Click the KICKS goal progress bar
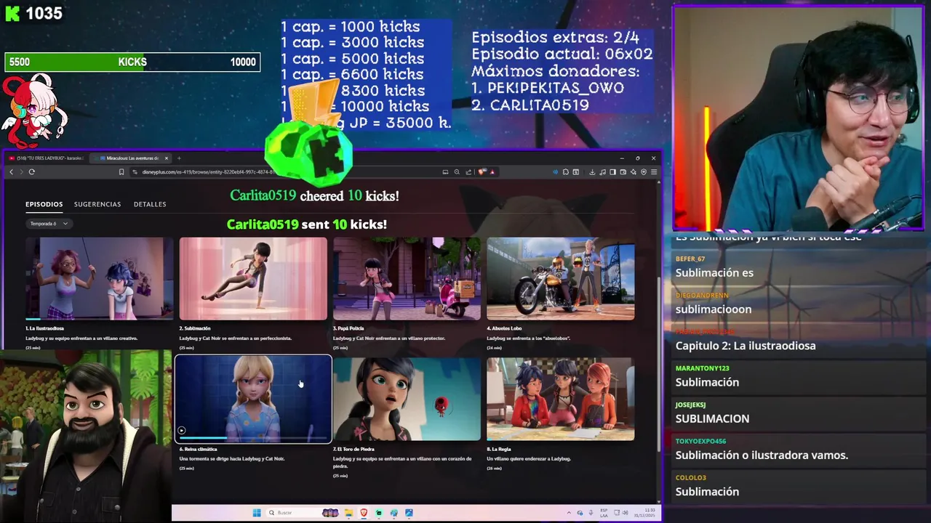The width and height of the screenshot is (931, 523). point(132,62)
